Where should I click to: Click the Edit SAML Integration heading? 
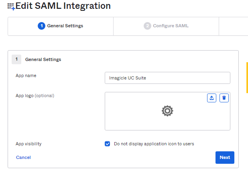point(63,6)
